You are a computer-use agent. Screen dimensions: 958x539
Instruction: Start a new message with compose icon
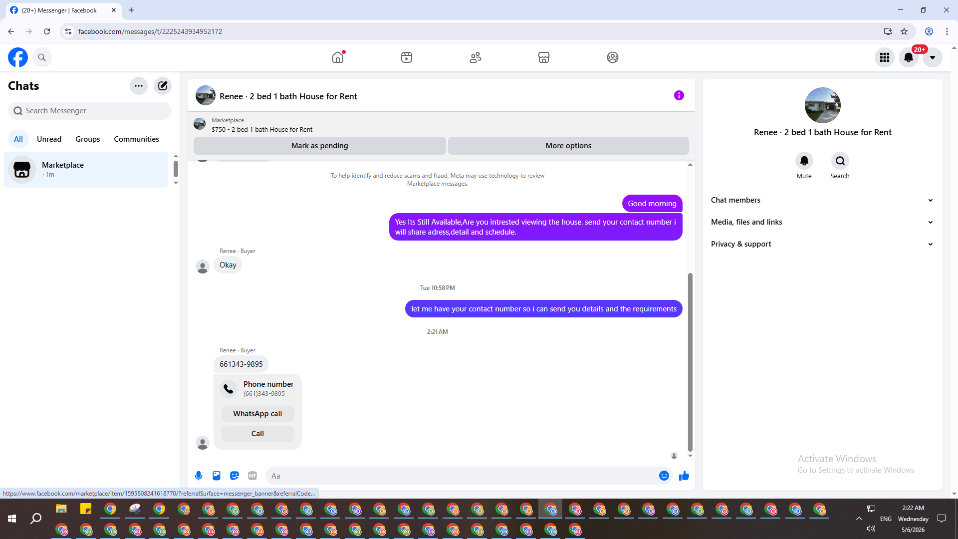click(x=163, y=86)
